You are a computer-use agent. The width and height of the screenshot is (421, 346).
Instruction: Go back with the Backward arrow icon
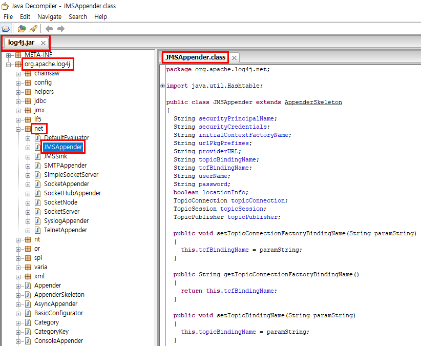tap(49, 29)
